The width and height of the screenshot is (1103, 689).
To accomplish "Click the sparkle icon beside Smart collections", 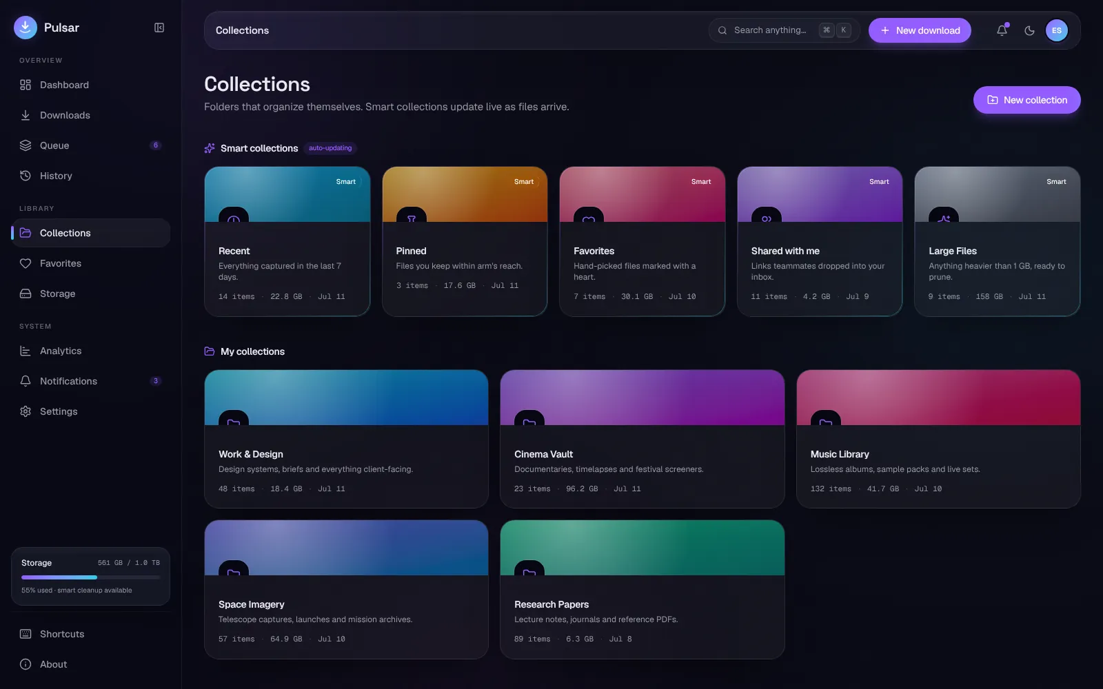I will click(x=210, y=148).
